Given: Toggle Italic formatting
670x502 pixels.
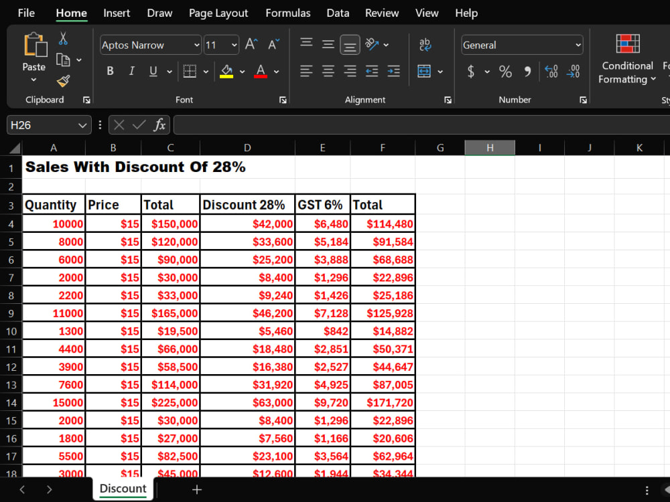Looking at the screenshot, I should (x=131, y=72).
